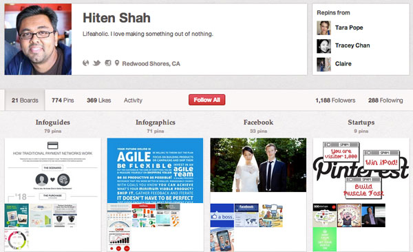This screenshot has width=413, height=252.
Task: Open the speaker on stage thumbnail
Action: (374, 216)
